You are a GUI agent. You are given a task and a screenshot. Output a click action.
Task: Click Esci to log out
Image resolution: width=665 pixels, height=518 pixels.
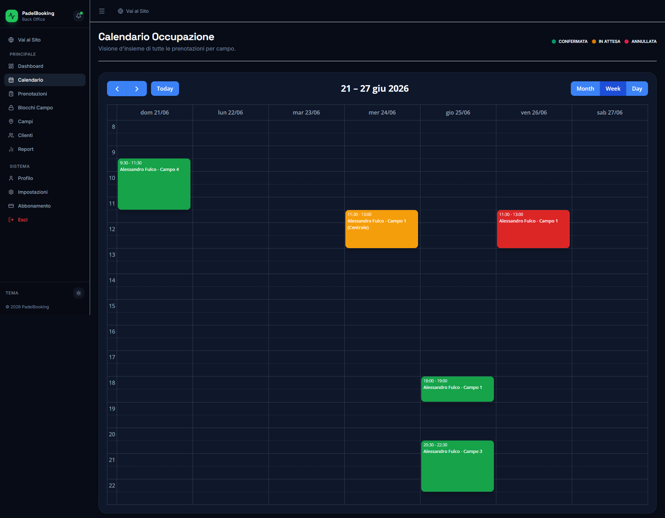pos(45,220)
